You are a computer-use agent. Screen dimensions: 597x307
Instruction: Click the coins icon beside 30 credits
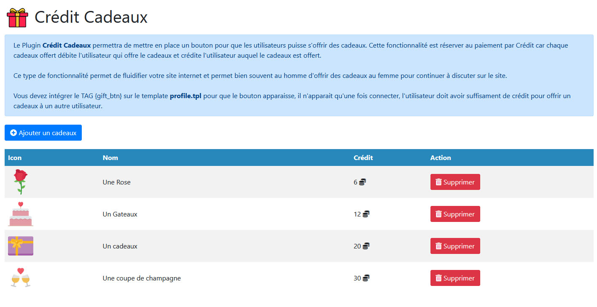tap(366, 278)
